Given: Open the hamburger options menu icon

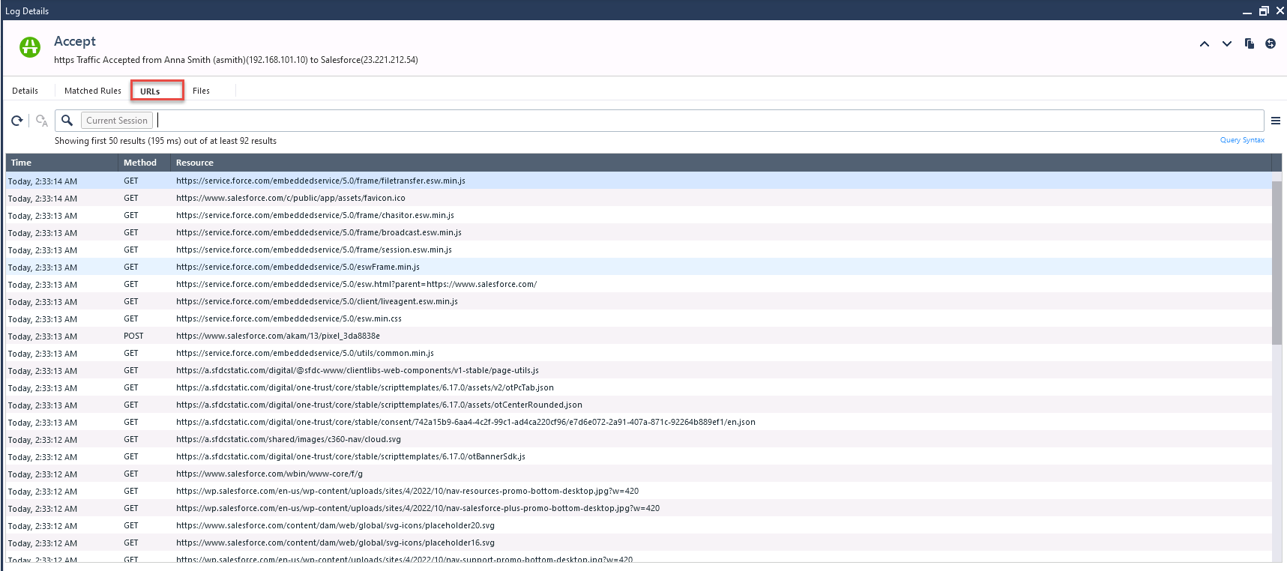Looking at the screenshot, I should tap(1275, 121).
